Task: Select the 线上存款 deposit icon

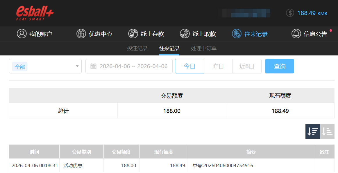Action: click(133, 33)
